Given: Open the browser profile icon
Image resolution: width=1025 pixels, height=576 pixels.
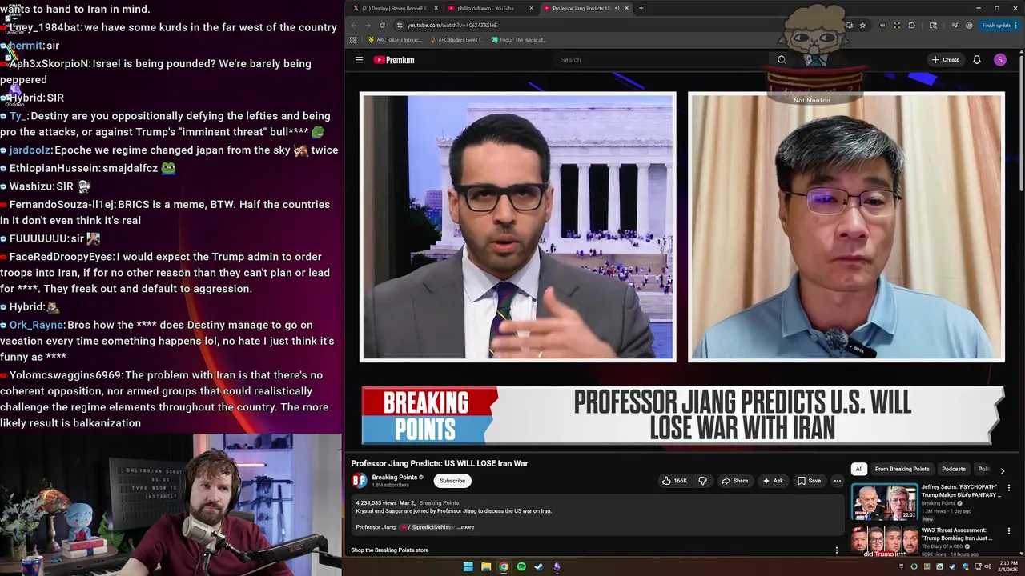Looking at the screenshot, I should click(969, 25).
